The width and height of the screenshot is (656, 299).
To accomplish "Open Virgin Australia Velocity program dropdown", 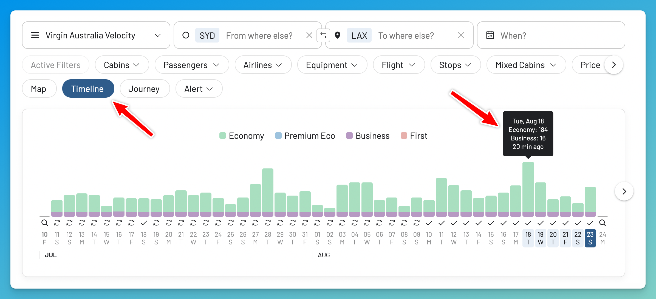I will click(96, 35).
